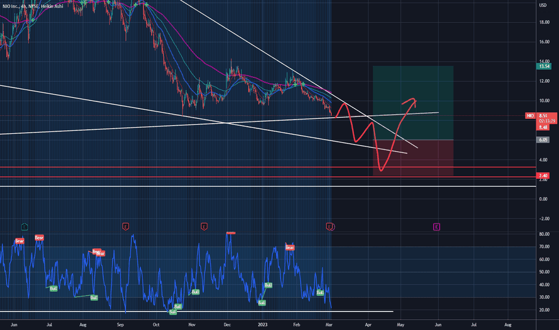Click the Feb label on time axis

[x=296, y=325]
